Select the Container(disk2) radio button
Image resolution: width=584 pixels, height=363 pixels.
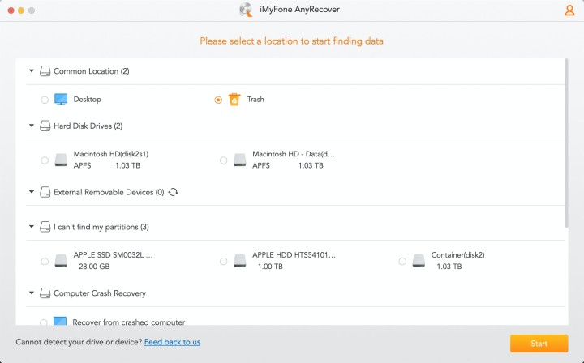pyautogui.click(x=402, y=261)
